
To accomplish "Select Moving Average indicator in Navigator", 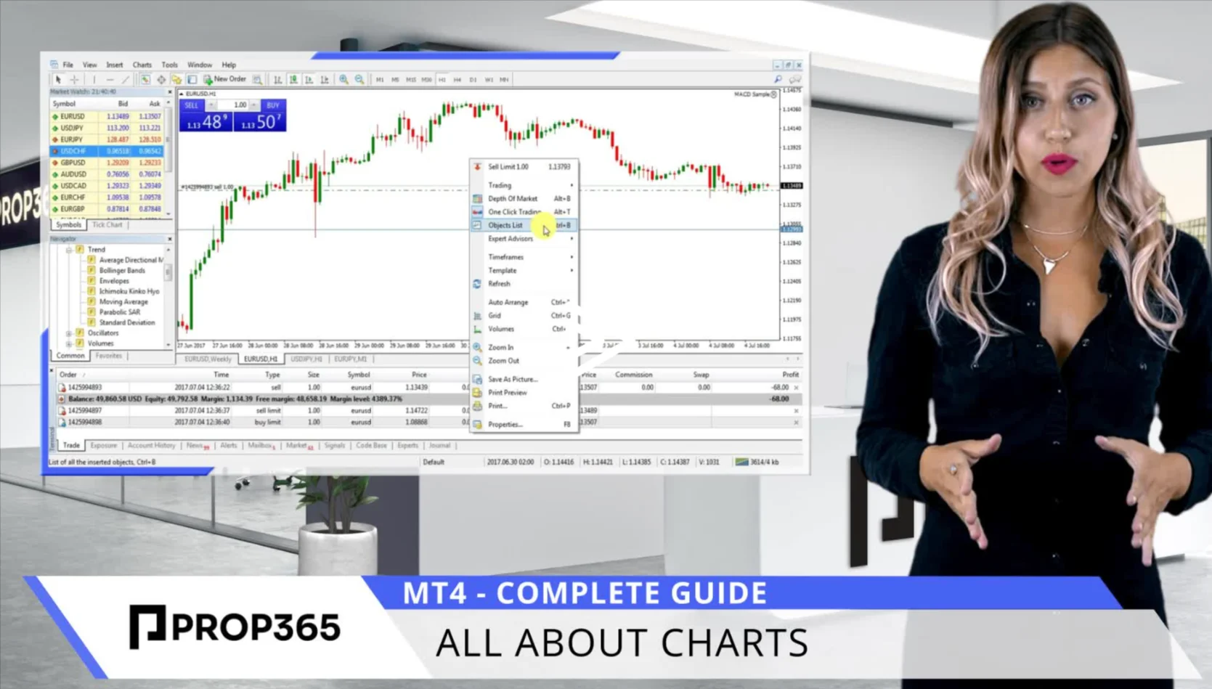I will click(x=123, y=302).
